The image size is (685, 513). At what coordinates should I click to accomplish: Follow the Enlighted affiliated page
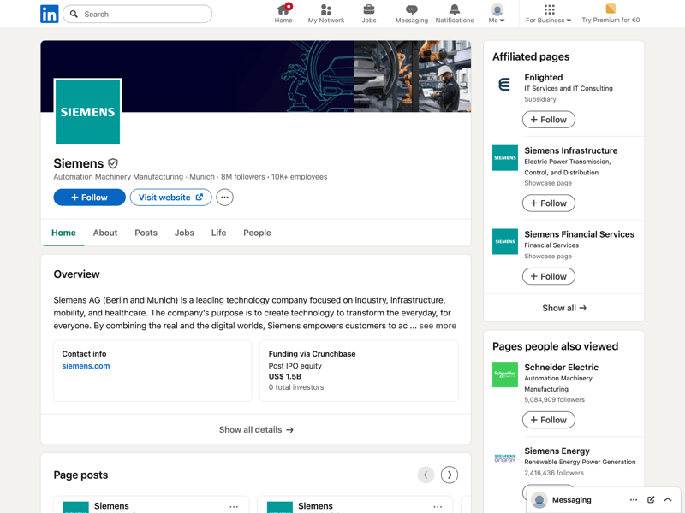(x=548, y=120)
